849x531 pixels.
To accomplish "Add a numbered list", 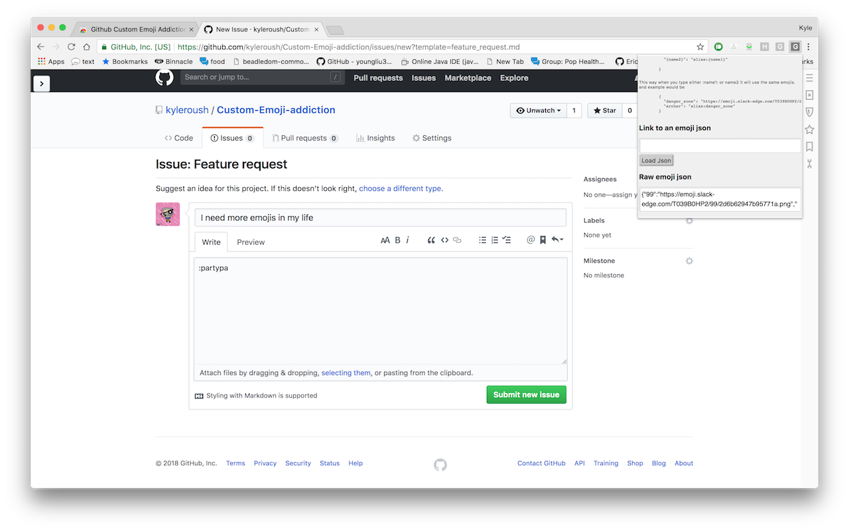I will point(494,240).
